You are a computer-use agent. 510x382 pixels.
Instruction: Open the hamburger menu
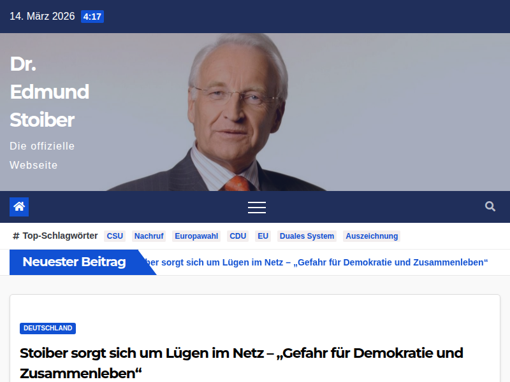coord(257,207)
